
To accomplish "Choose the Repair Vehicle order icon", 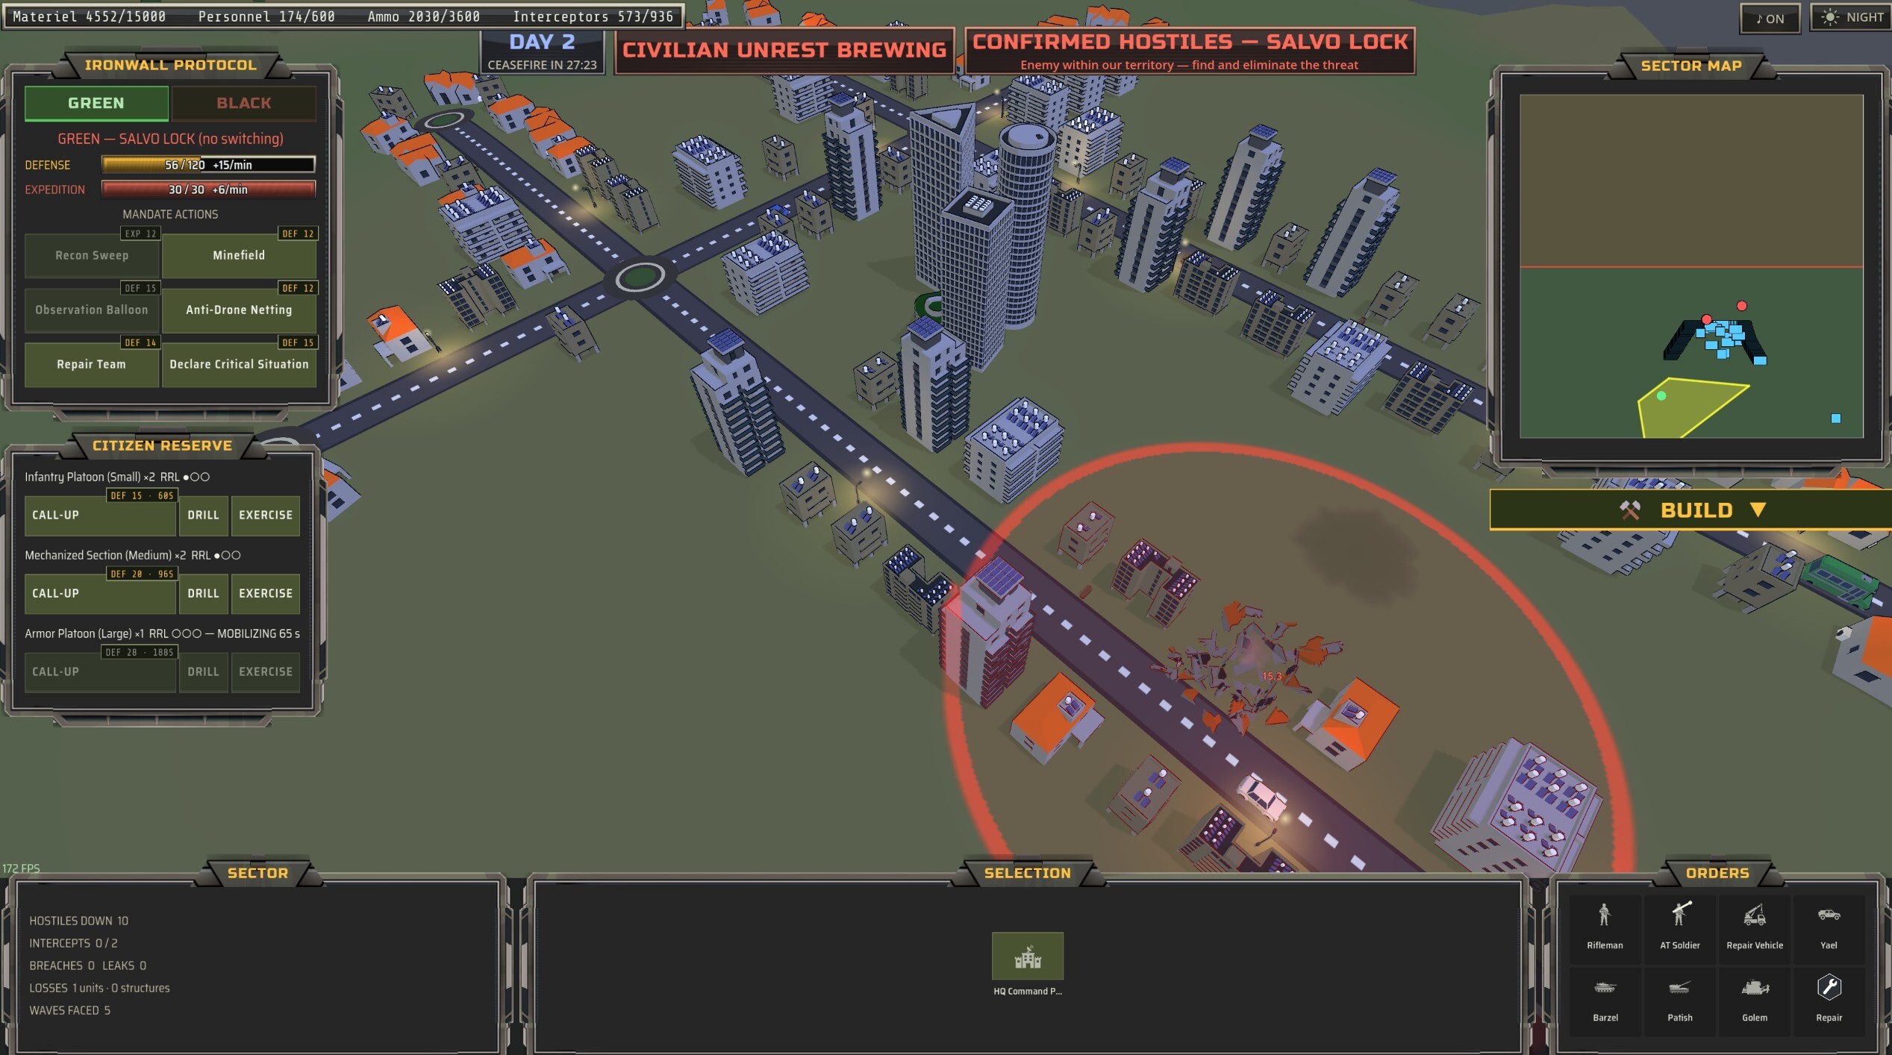I will tap(1754, 927).
